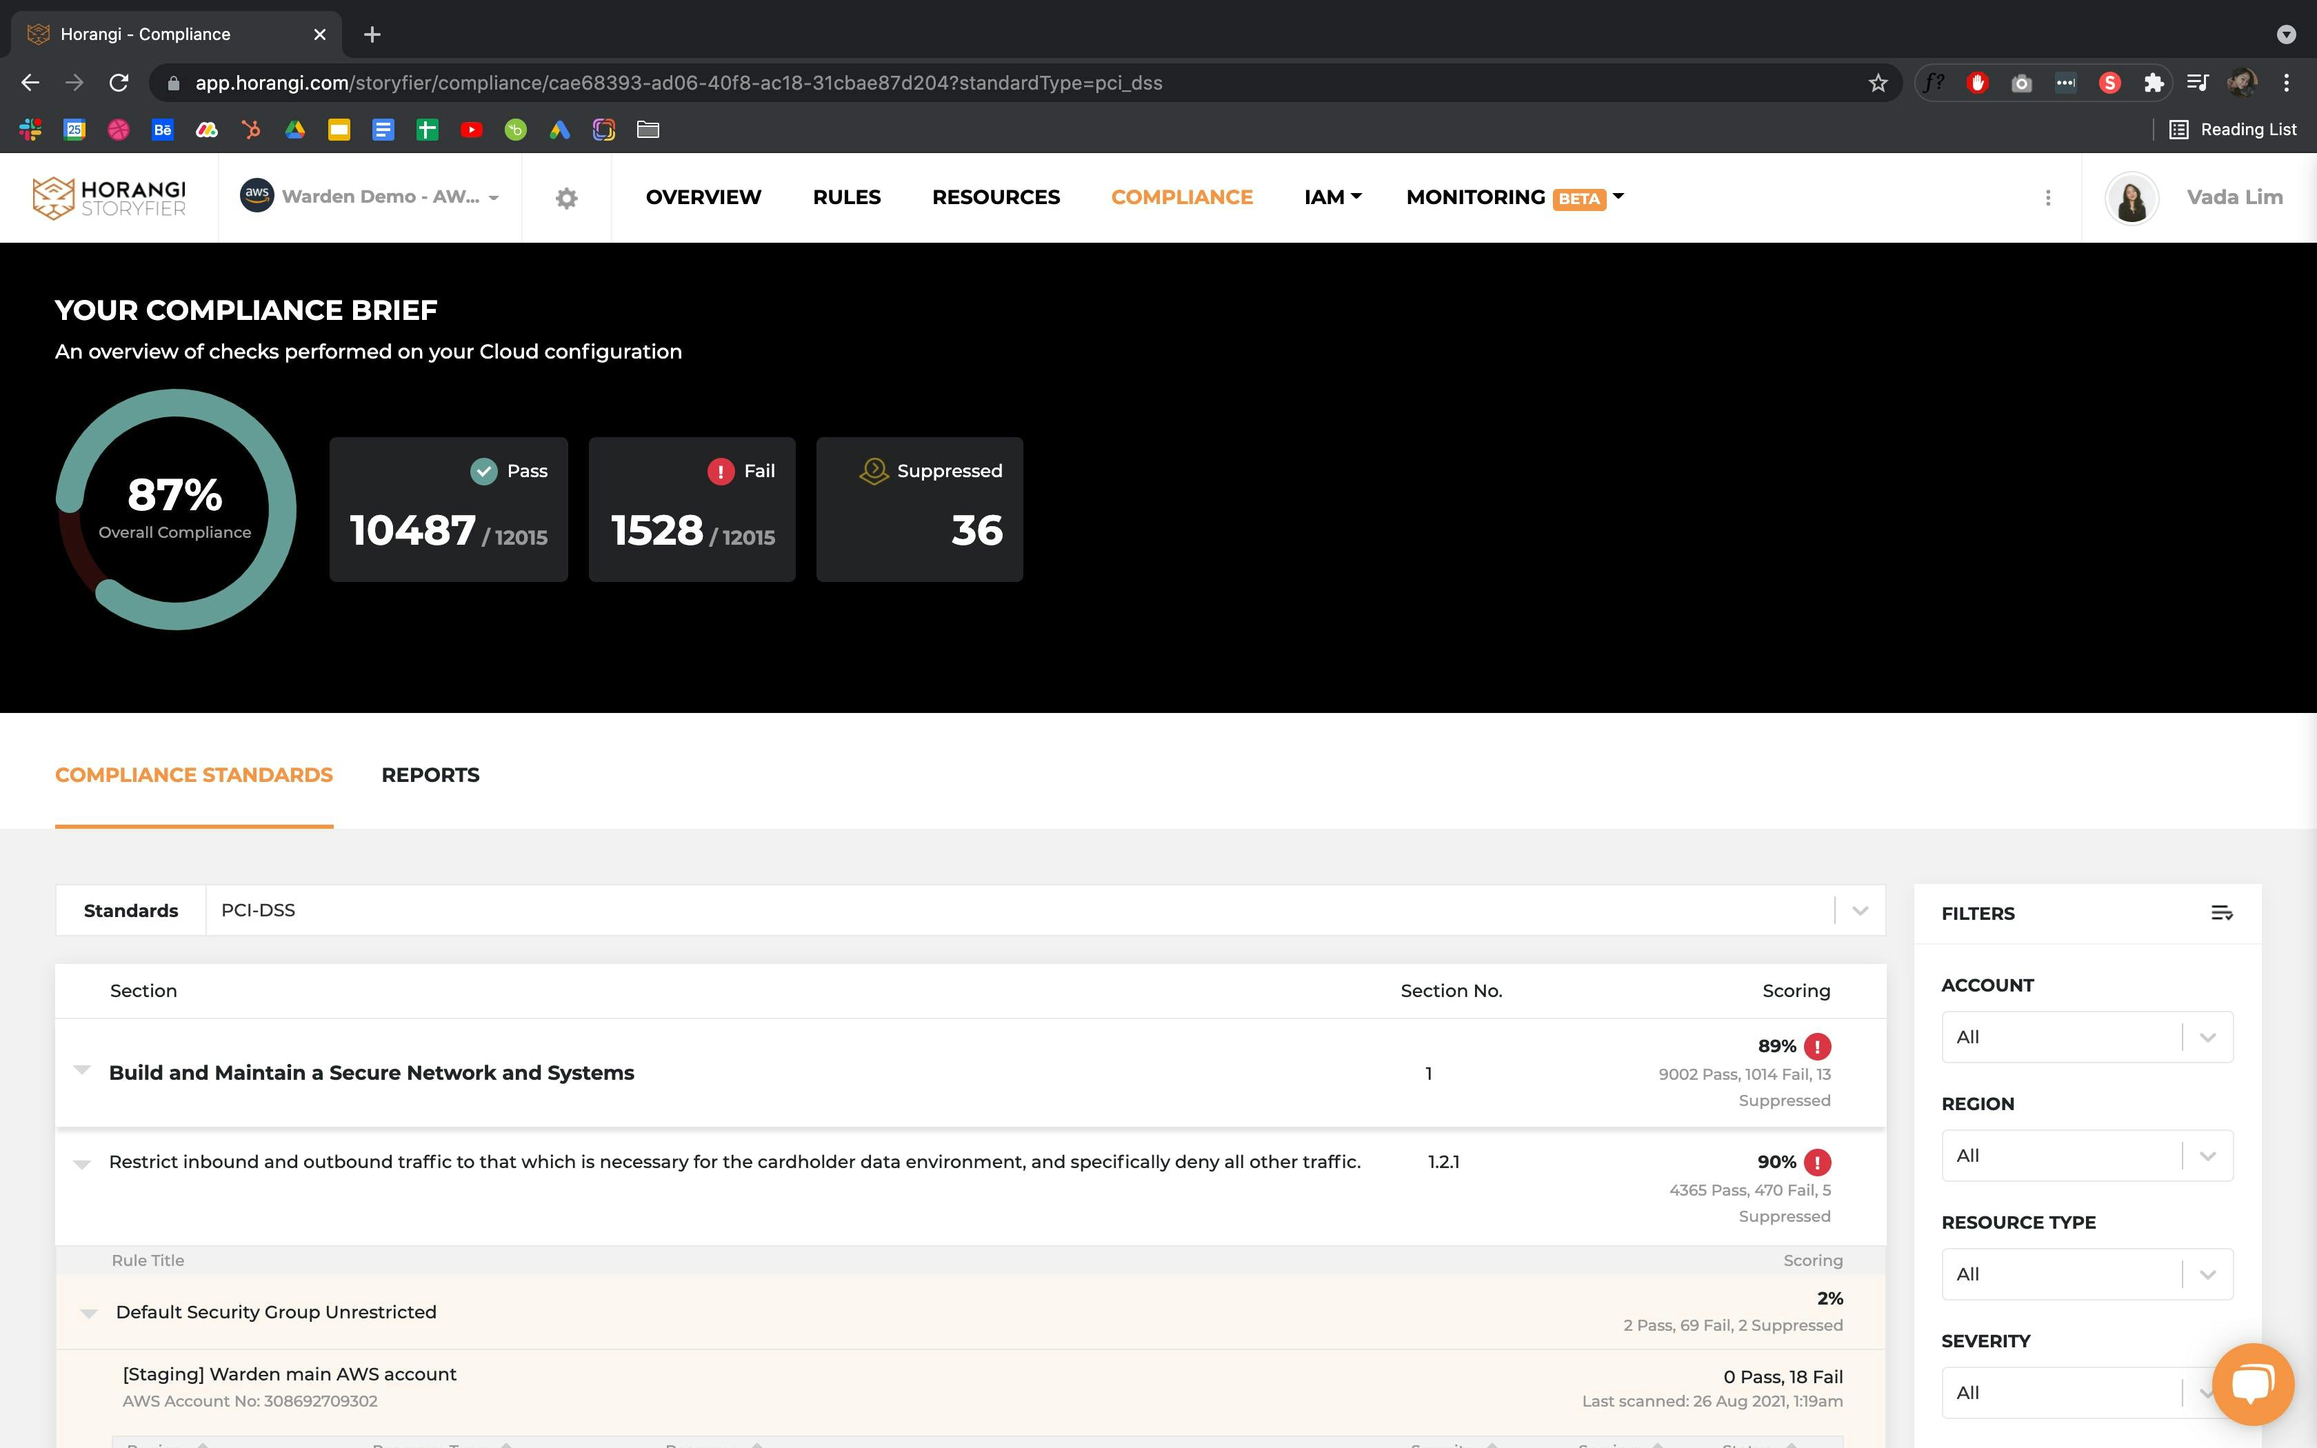Open a new browser tab
The width and height of the screenshot is (2317, 1448).
point(372,34)
